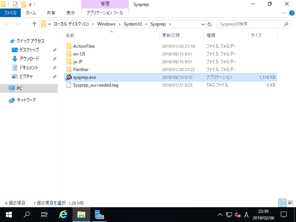Click the pin icon next to デスクトップ
296x222 pixels.
click(x=54, y=50)
